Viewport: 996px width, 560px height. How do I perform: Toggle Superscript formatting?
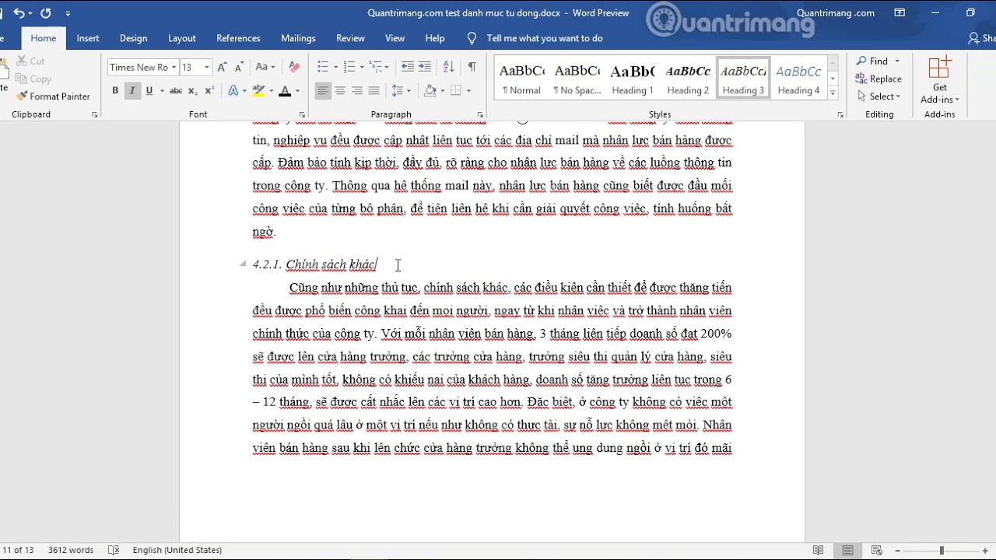pos(209,91)
